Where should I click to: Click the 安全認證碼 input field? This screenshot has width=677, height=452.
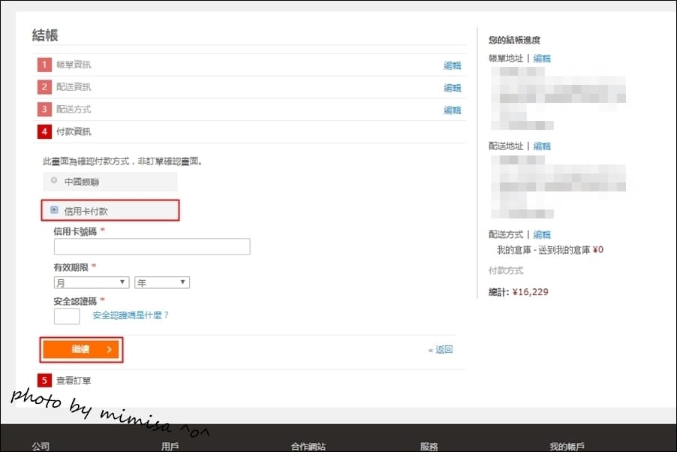pos(66,315)
